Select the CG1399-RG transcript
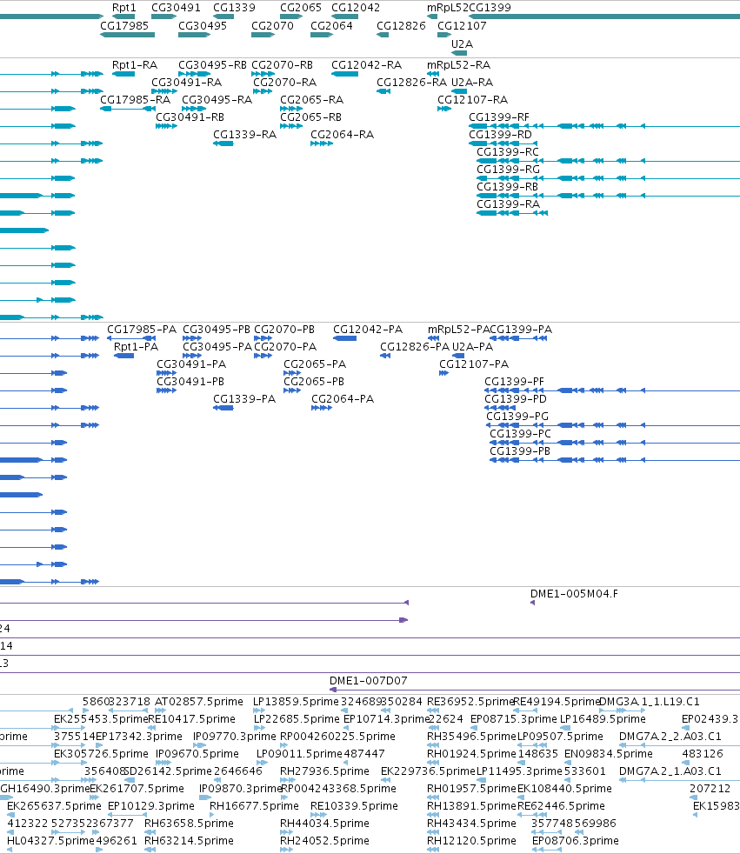 (x=608, y=178)
